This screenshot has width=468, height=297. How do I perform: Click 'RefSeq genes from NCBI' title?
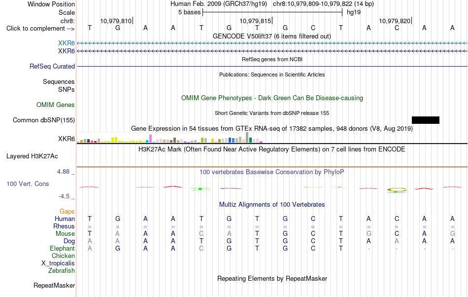(272, 59)
